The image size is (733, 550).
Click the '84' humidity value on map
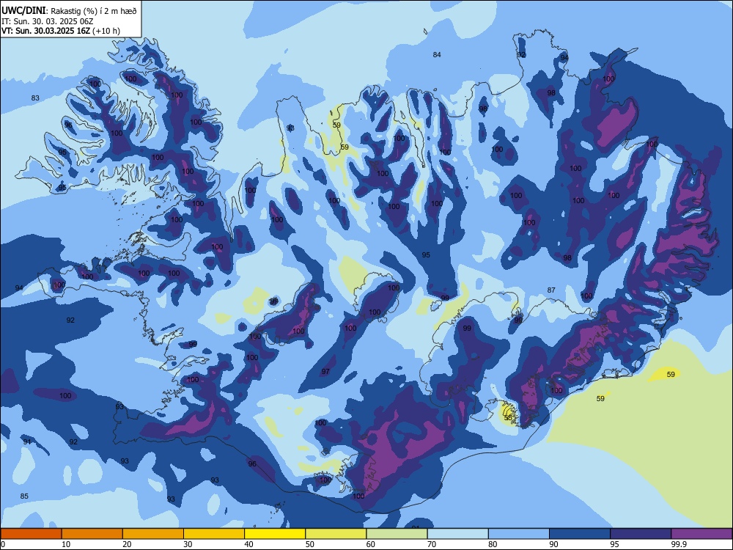437,55
